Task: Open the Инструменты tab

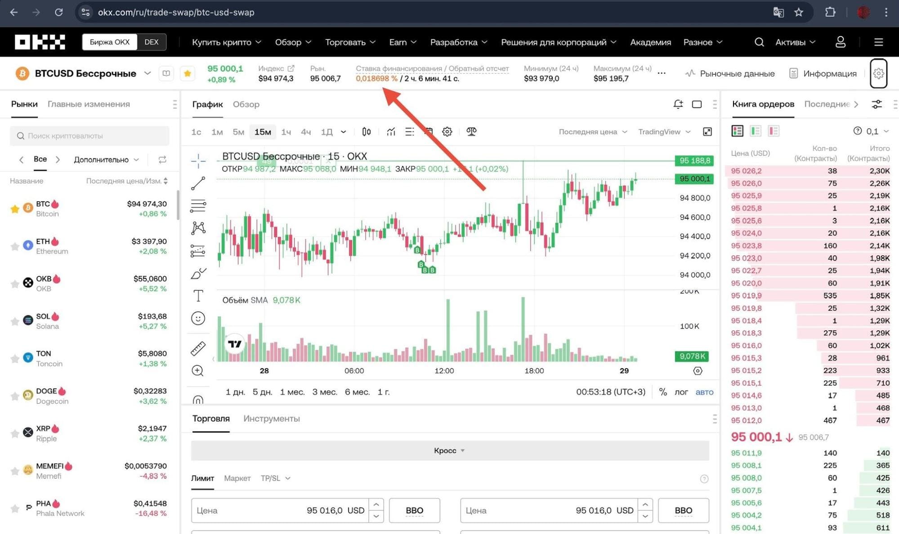Action: coord(272,418)
